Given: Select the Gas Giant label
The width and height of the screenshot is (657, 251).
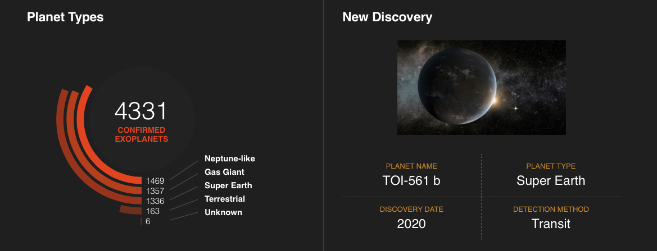Looking at the screenshot, I should pos(224,172).
